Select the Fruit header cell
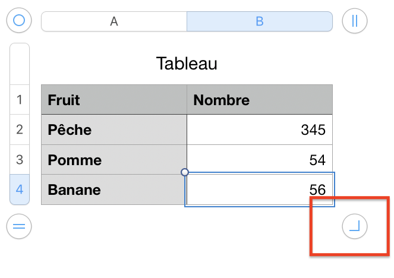The height and width of the screenshot is (278, 394). click(114, 99)
